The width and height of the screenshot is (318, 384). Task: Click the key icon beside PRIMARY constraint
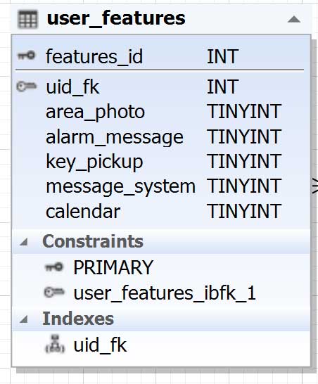coord(54,267)
